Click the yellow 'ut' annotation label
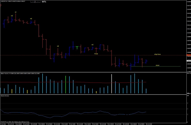 coord(16,12)
